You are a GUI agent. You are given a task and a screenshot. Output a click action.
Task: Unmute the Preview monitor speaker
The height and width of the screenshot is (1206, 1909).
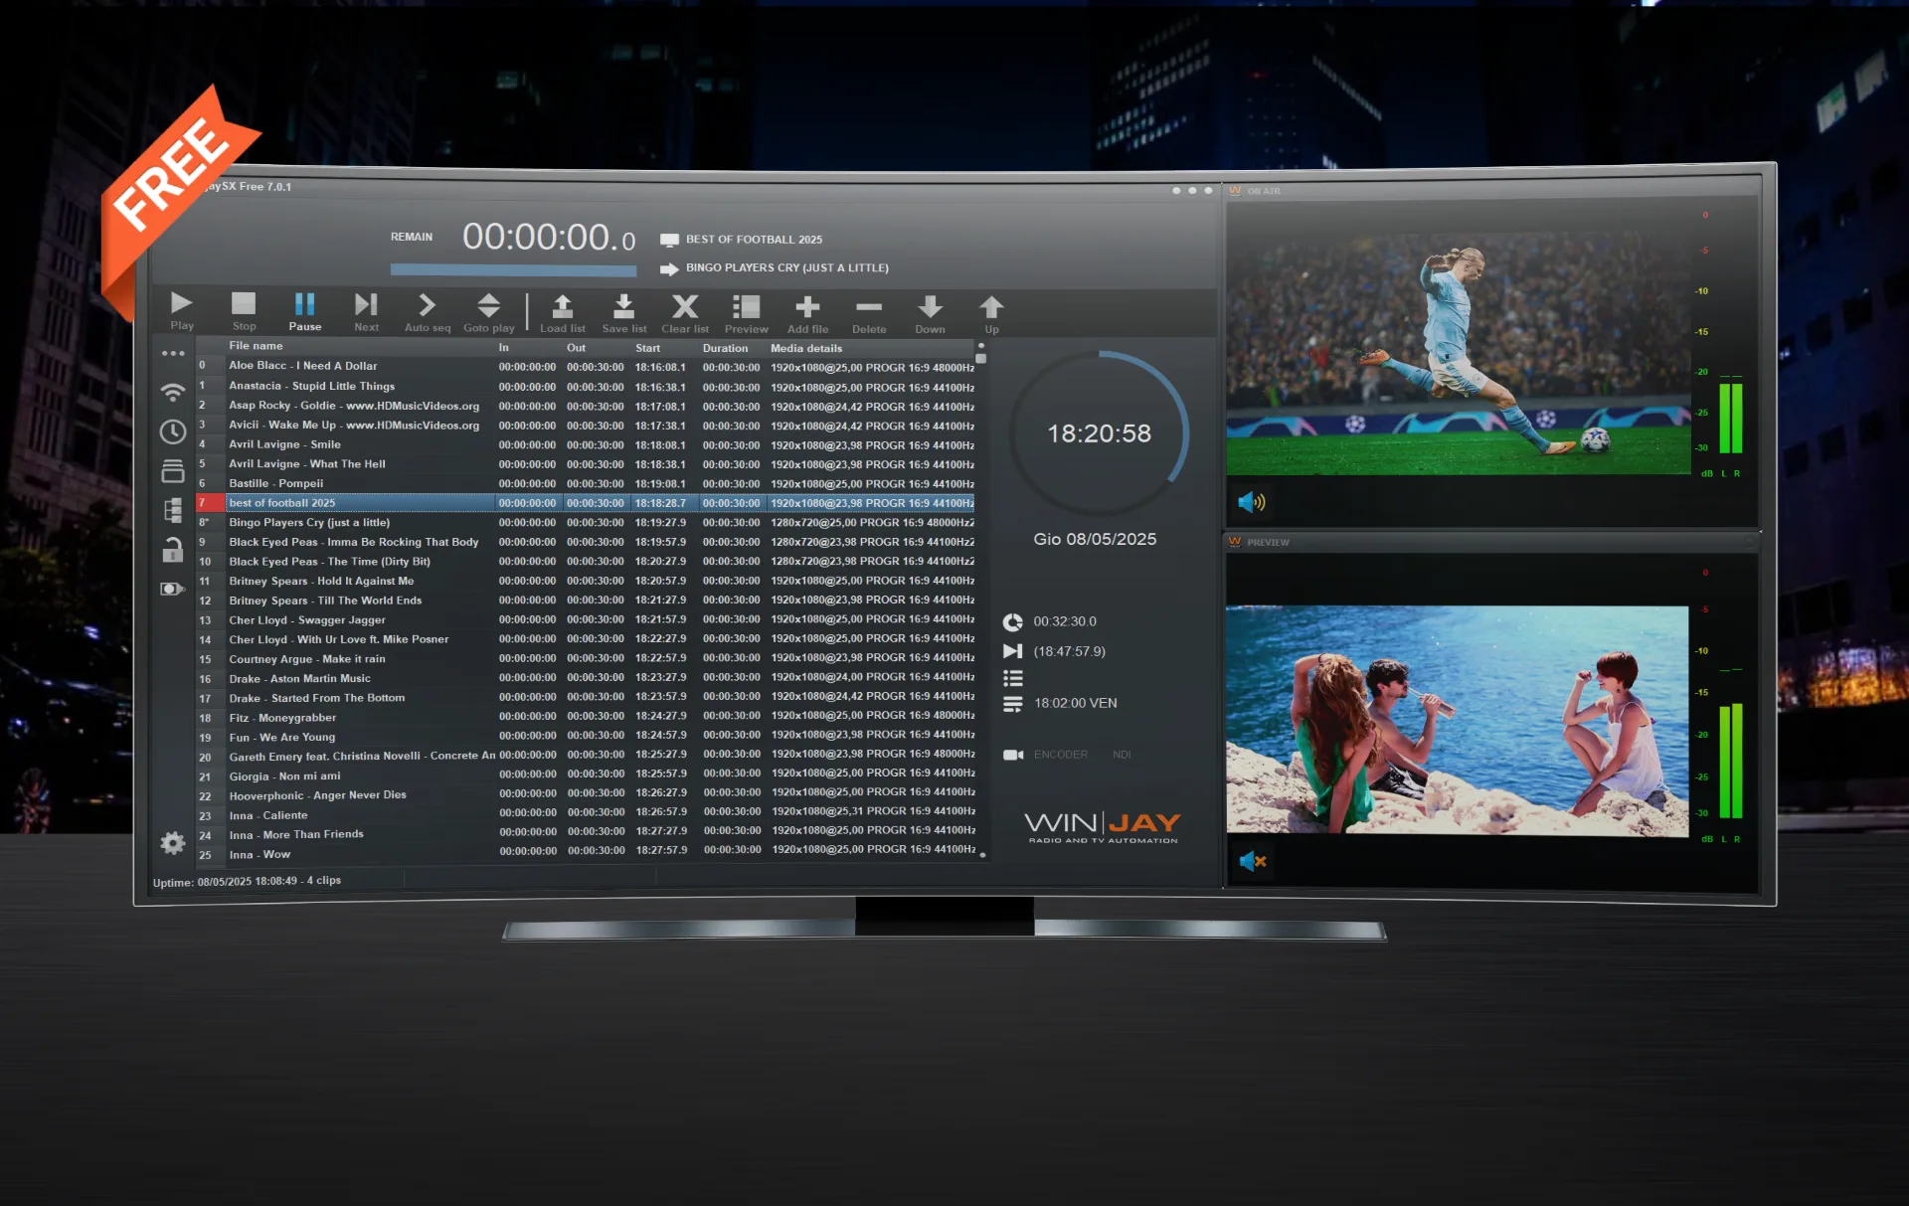(1252, 861)
